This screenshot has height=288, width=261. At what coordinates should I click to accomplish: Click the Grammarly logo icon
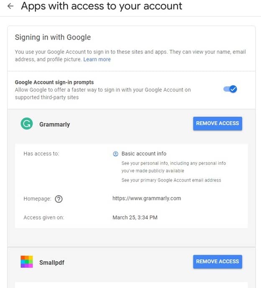[27, 124]
